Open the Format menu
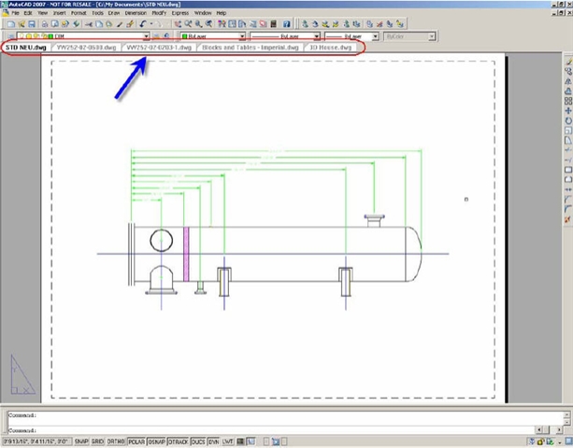 [79, 13]
